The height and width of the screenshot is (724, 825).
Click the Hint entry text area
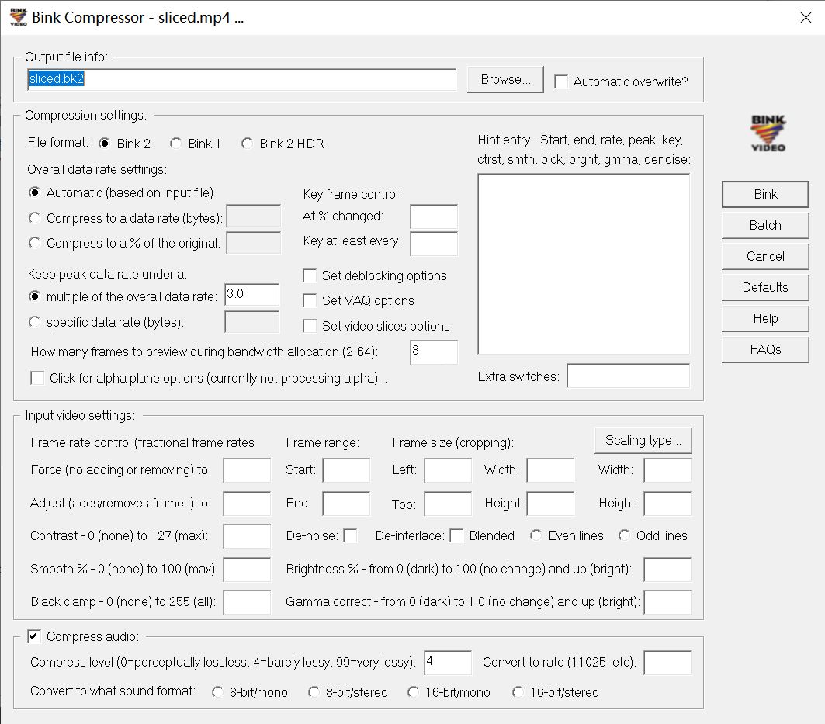[584, 264]
